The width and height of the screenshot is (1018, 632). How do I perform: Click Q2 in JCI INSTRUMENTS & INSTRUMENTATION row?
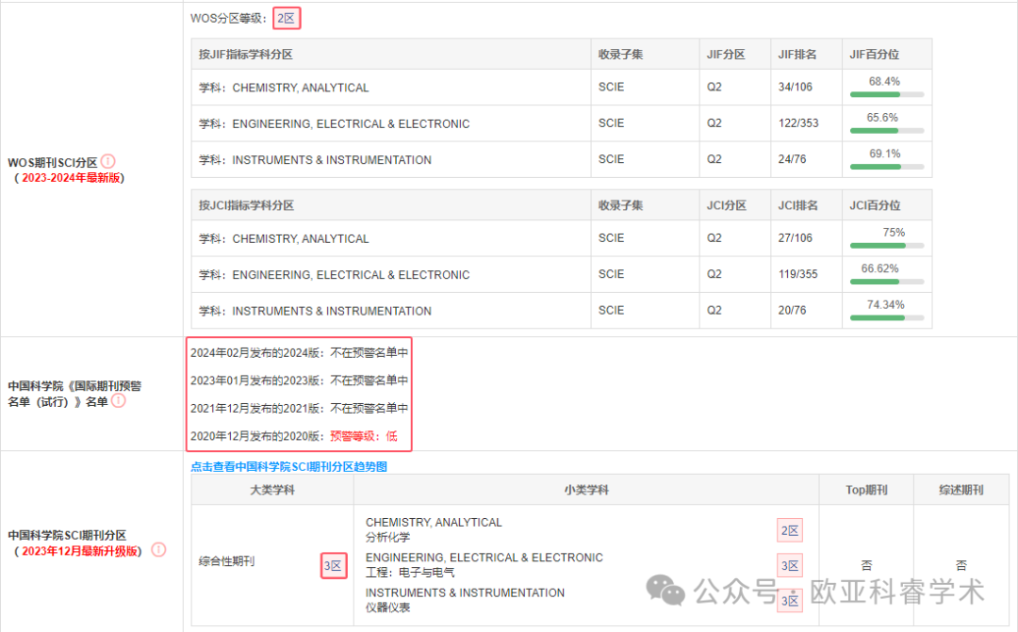click(714, 310)
